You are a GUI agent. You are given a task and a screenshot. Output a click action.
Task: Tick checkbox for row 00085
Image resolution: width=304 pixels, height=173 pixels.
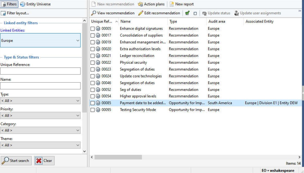pyautogui.click(x=92, y=103)
